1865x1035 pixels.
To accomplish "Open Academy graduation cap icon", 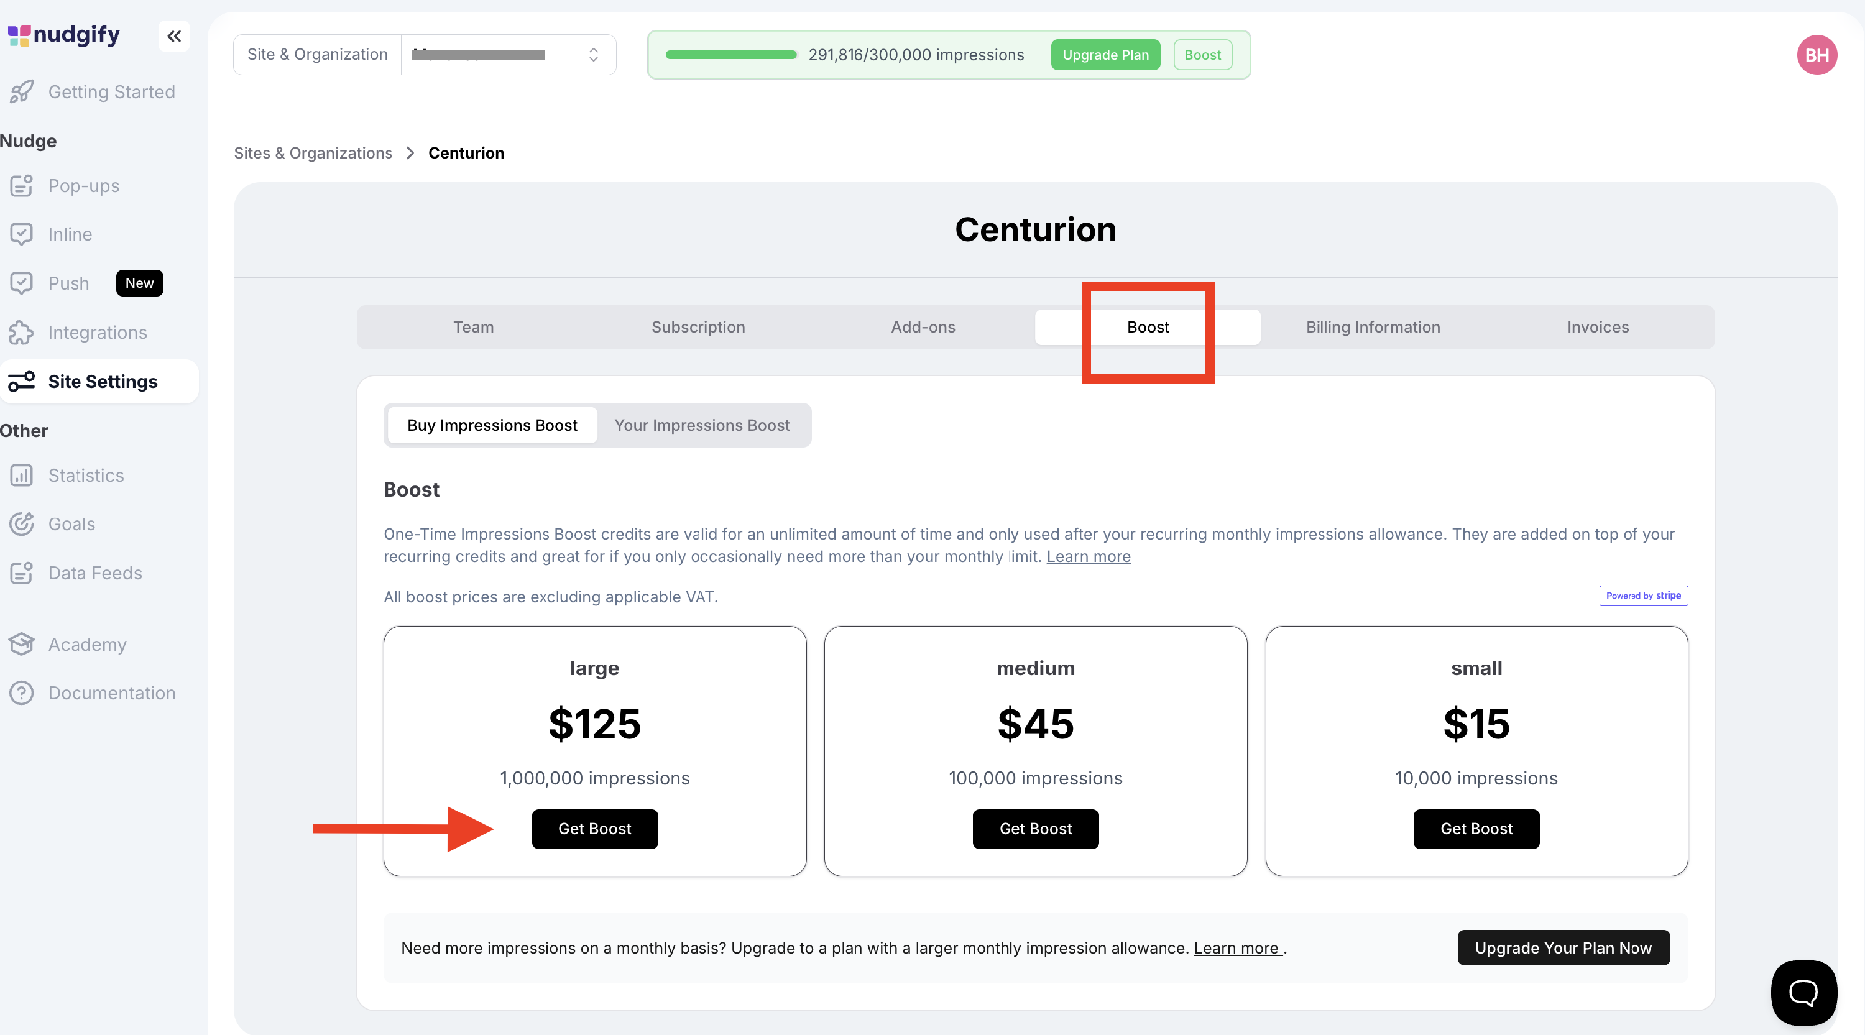I will tap(22, 644).
